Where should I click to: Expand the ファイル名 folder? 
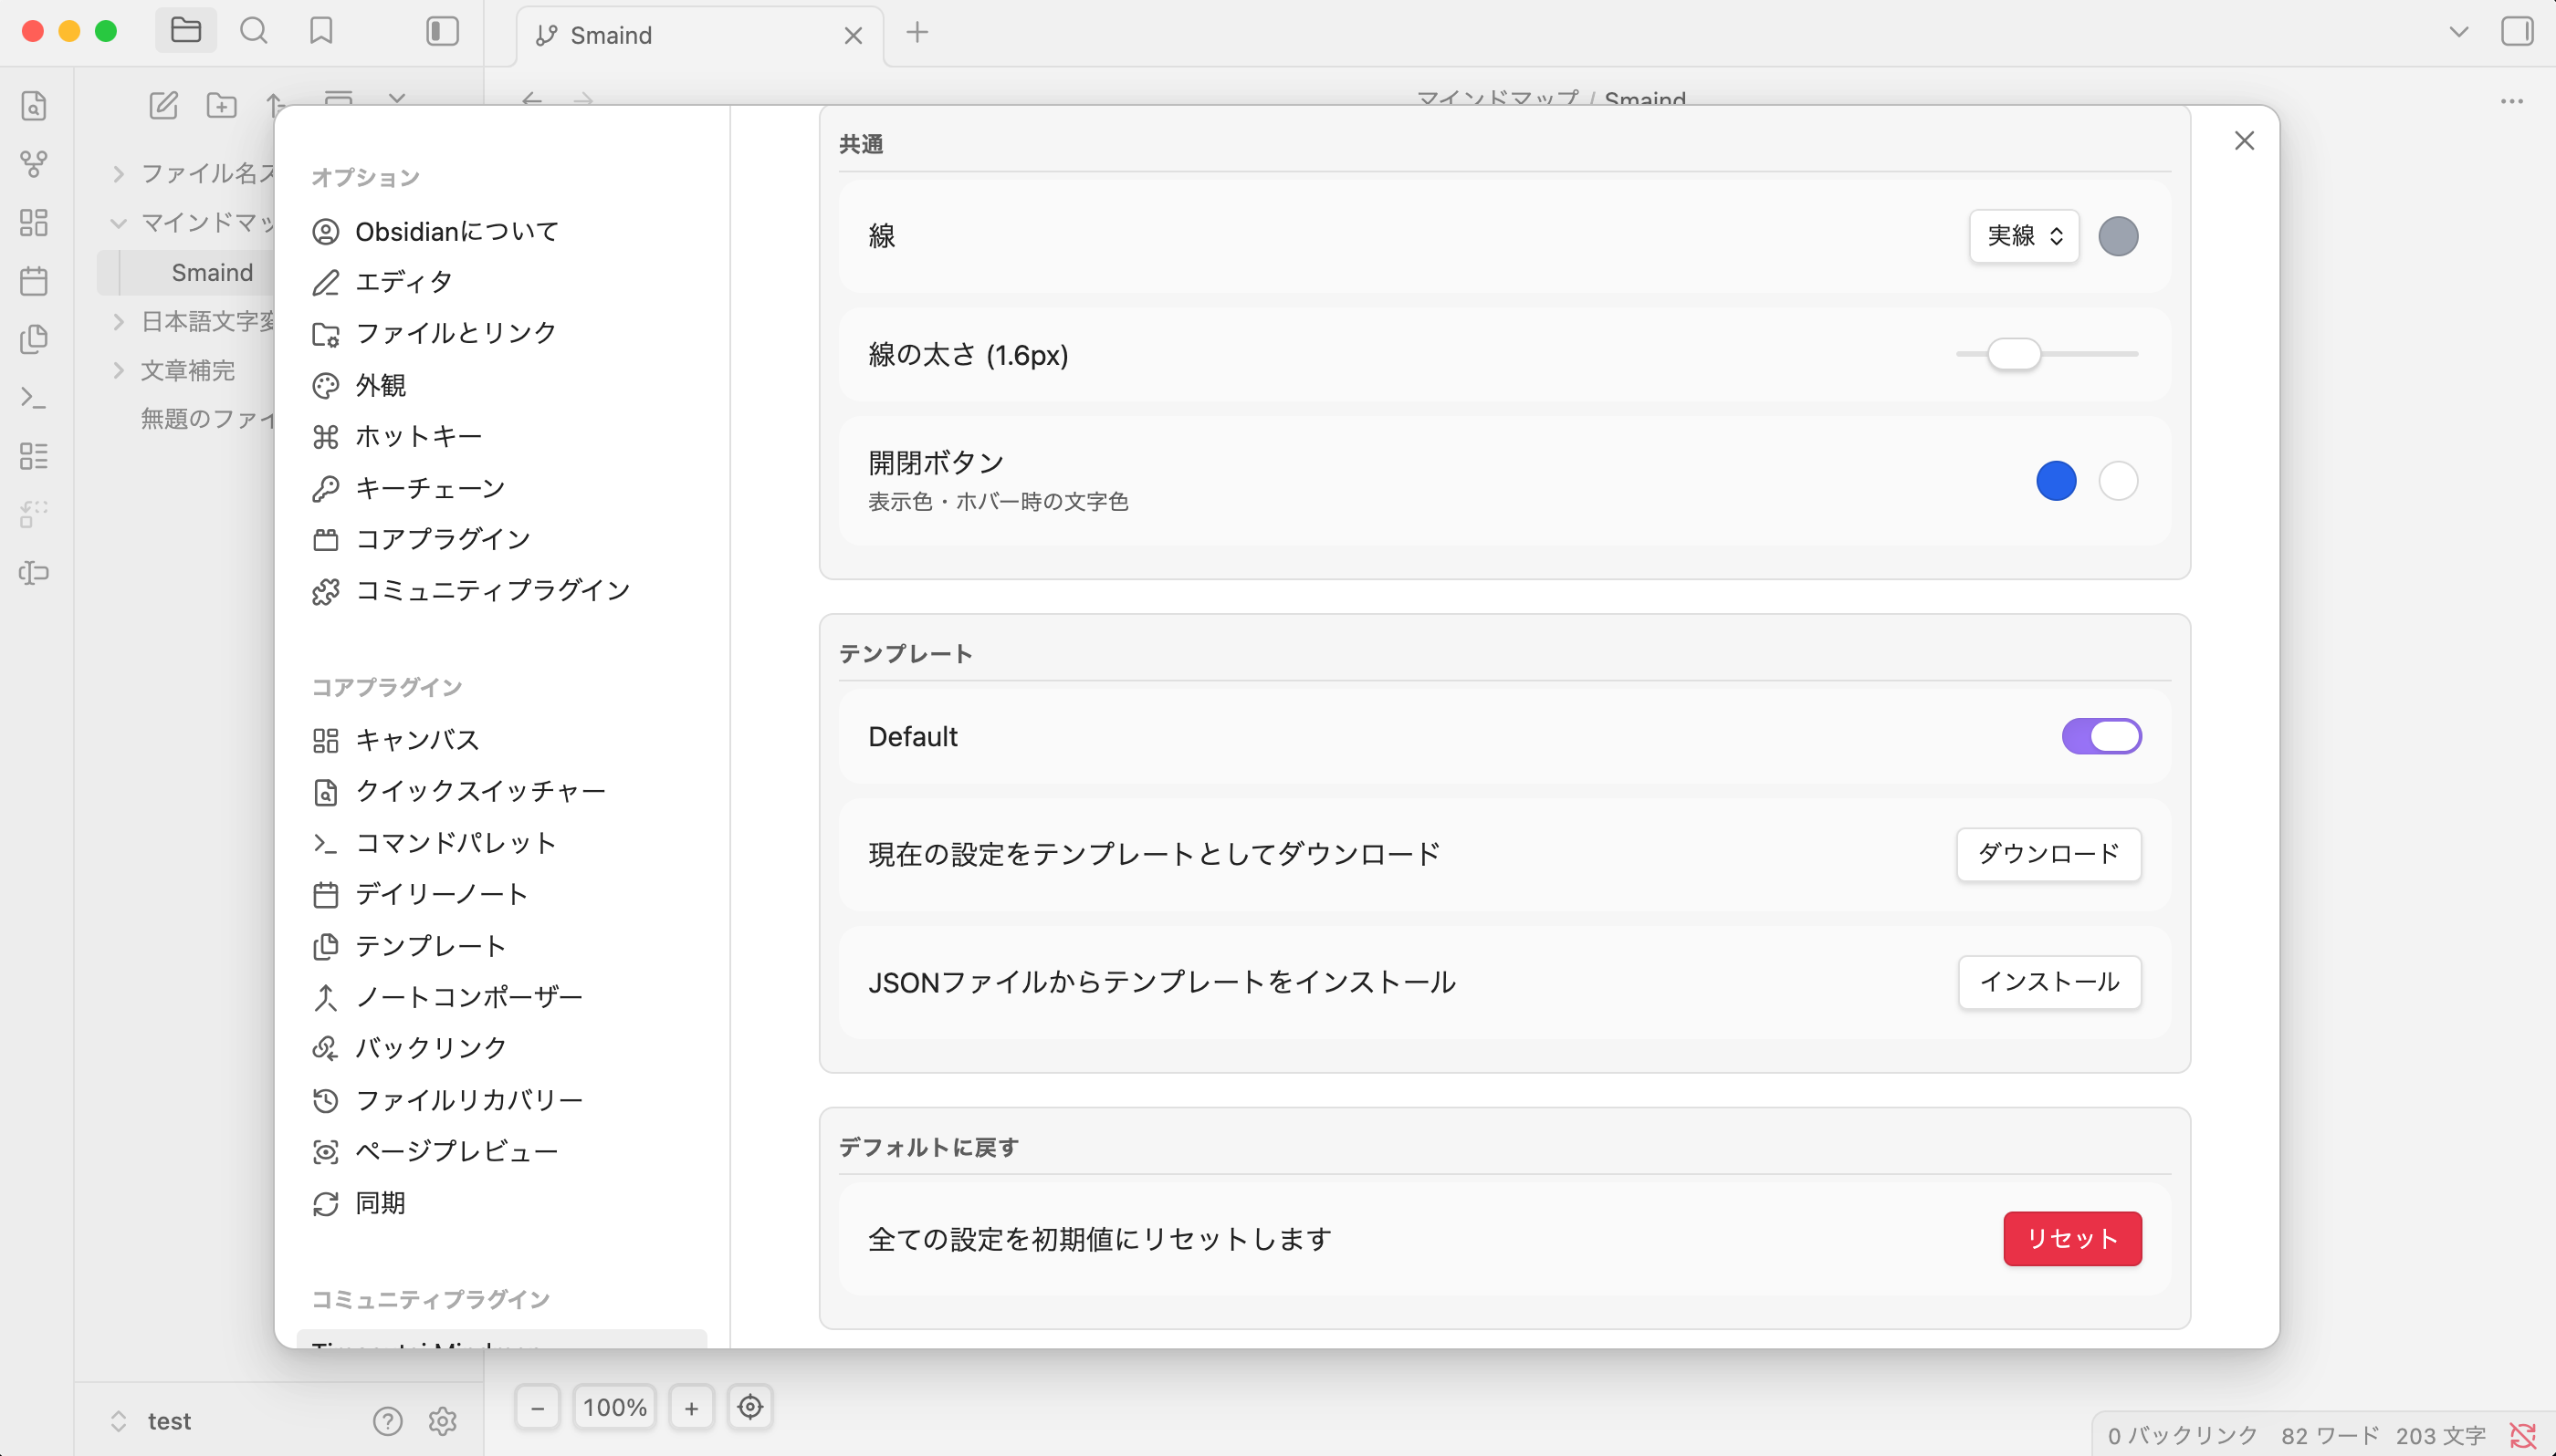[x=118, y=174]
